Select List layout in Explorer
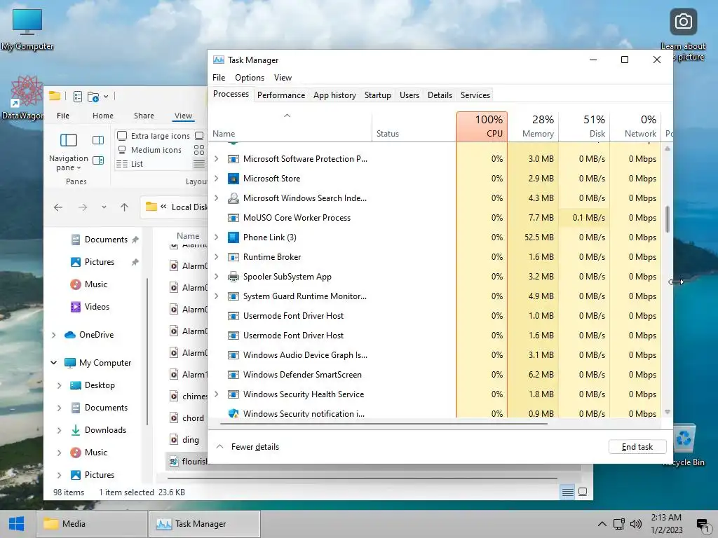 click(x=130, y=164)
